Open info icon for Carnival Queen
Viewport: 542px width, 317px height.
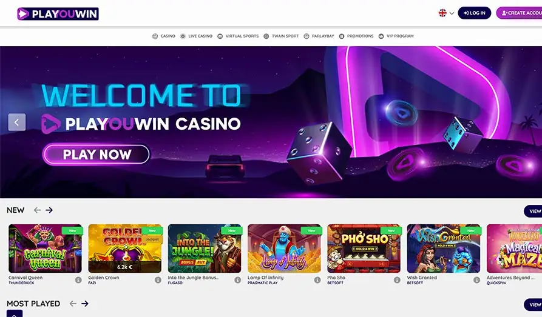click(78, 280)
